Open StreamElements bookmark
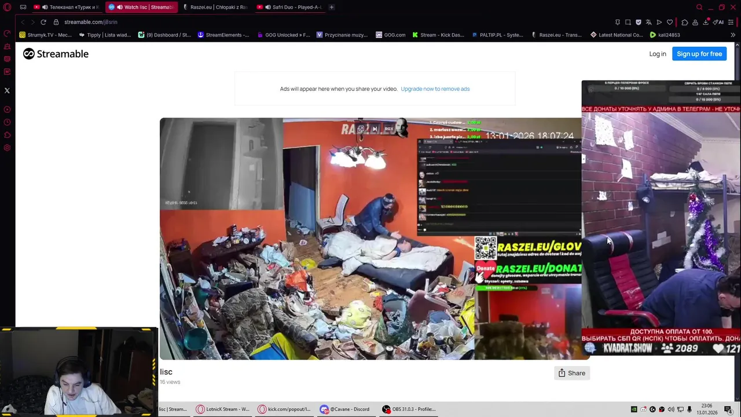Viewport: 741px width, 417px height. tap(223, 35)
